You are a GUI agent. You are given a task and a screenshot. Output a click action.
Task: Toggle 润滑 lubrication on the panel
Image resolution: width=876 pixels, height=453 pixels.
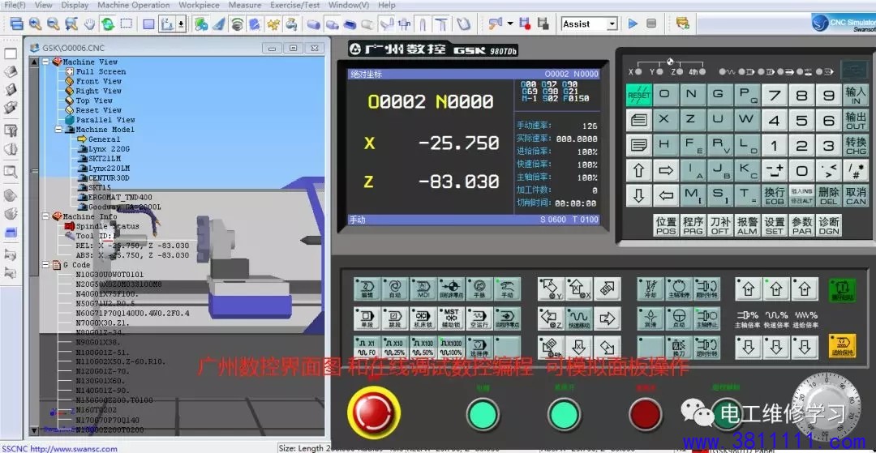(x=651, y=318)
